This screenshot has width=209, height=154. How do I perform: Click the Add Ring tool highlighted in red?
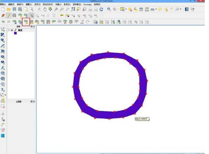[26, 22]
